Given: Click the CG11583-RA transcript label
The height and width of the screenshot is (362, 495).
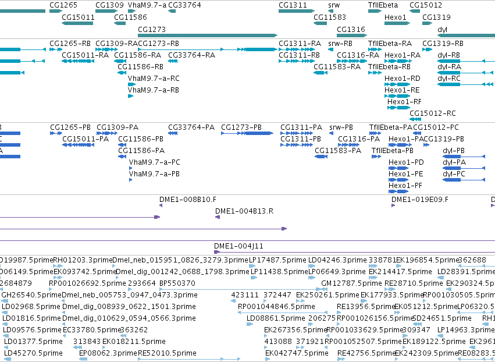Looking at the screenshot, I should tap(337, 67).
